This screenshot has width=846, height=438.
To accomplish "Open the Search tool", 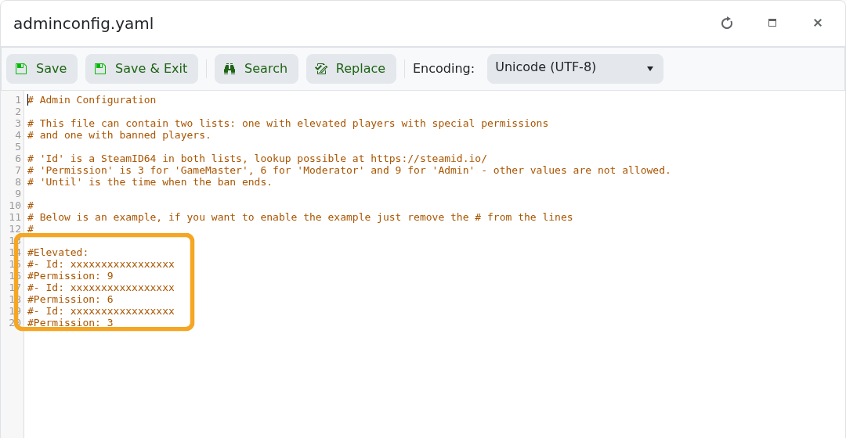I will [x=256, y=69].
